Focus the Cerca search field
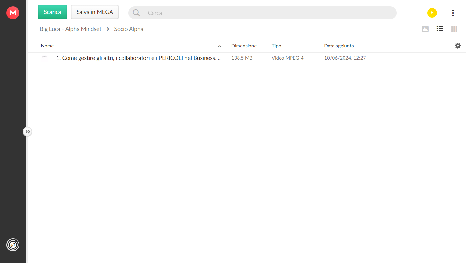The image size is (466, 263). (262, 13)
